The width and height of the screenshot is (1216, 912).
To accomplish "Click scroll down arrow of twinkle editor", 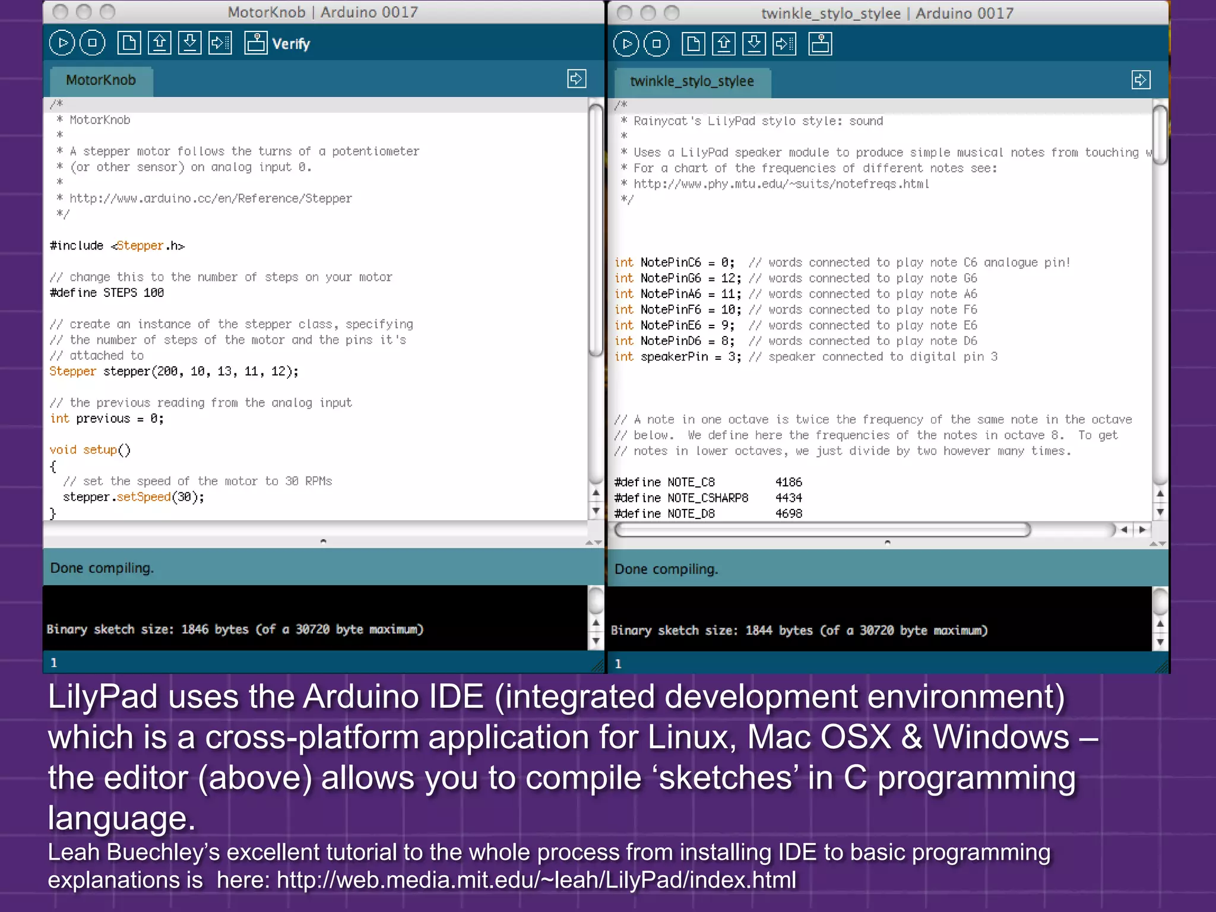I will (1160, 511).
